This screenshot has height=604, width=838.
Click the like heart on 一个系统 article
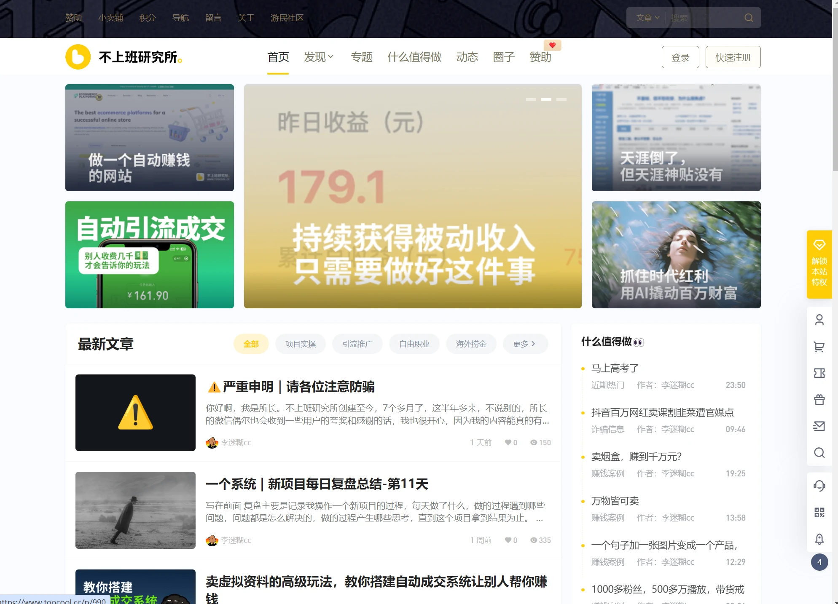508,540
